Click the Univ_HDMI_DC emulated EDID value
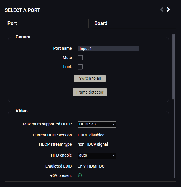The width and height of the screenshot is (181, 187). (91, 166)
